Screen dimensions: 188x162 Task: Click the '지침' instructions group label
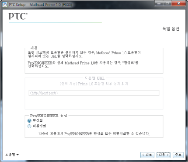point(34,48)
